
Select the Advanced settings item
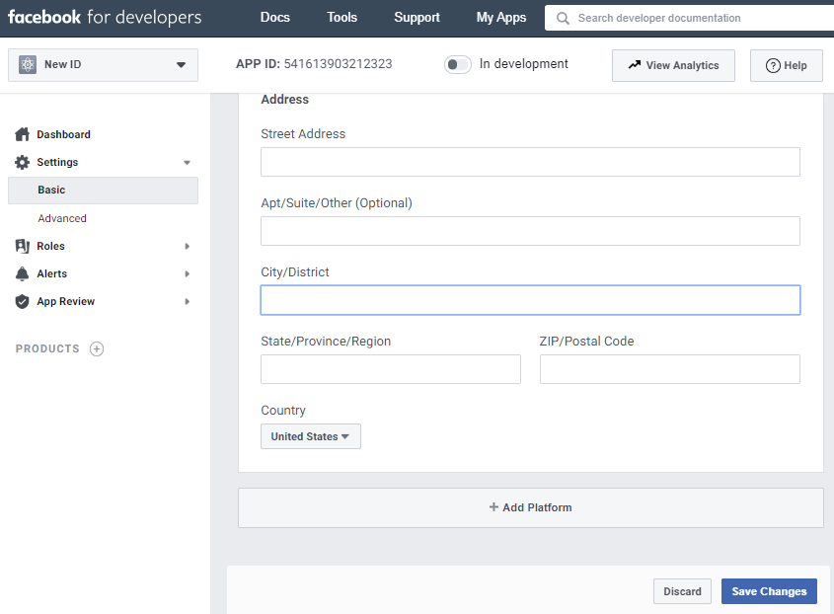coord(62,218)
